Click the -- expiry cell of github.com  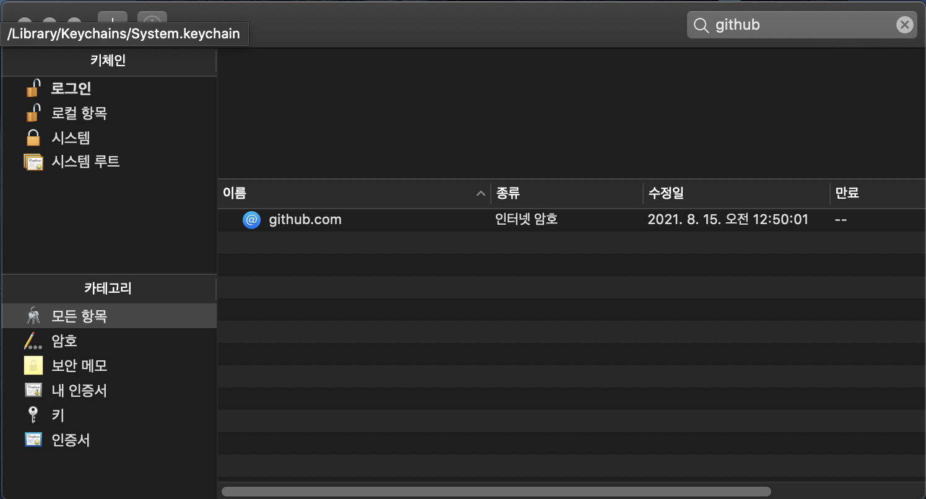(x=841, y=219)
